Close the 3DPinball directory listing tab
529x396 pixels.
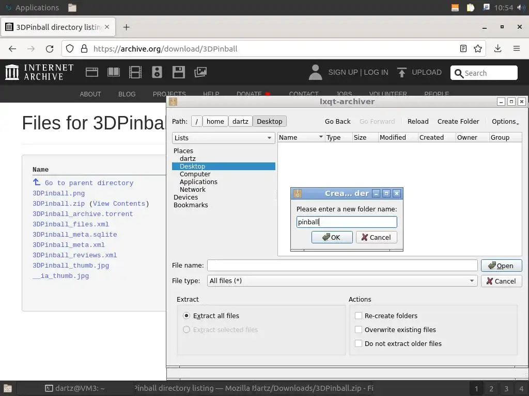pos(107,27)
